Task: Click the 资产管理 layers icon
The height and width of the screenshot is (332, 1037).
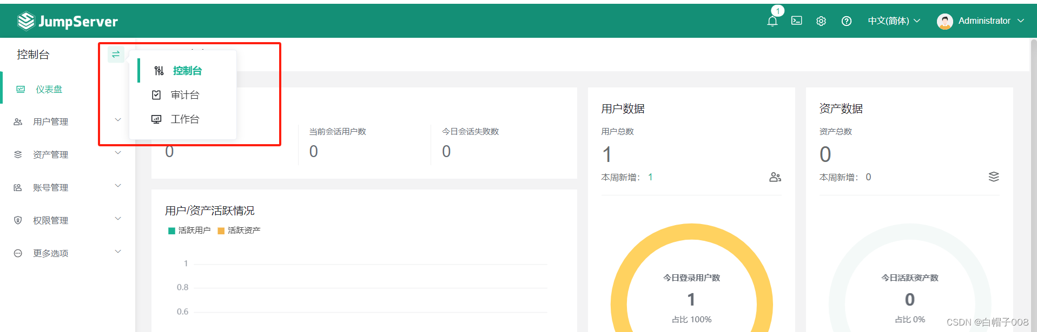Action: [18, 154]
